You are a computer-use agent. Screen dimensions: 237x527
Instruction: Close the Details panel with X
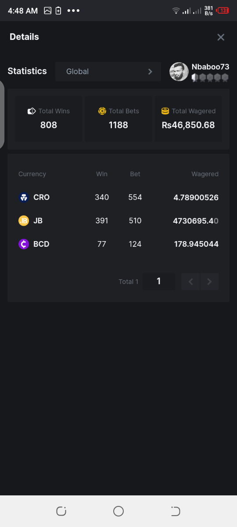click(221, 37)
